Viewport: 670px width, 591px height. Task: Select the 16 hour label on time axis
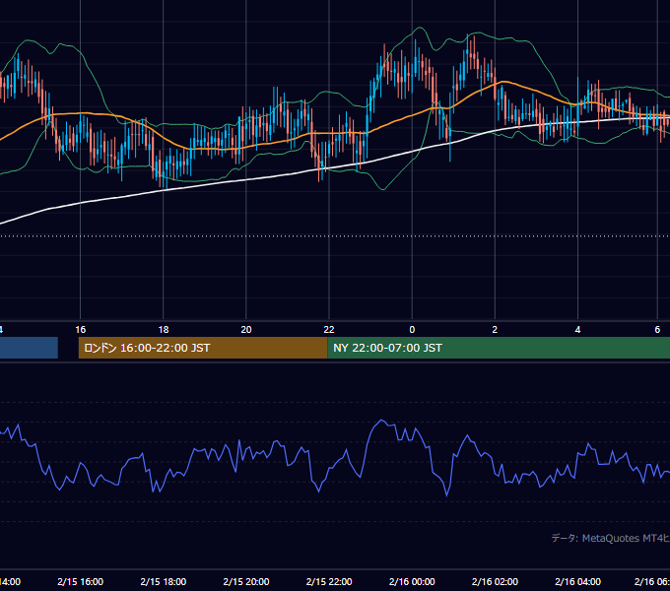tap(81, 330)
